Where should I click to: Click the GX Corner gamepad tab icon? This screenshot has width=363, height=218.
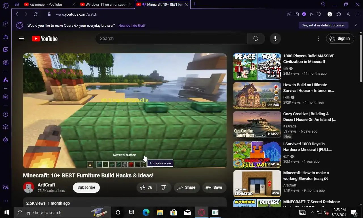click(17, 4)
